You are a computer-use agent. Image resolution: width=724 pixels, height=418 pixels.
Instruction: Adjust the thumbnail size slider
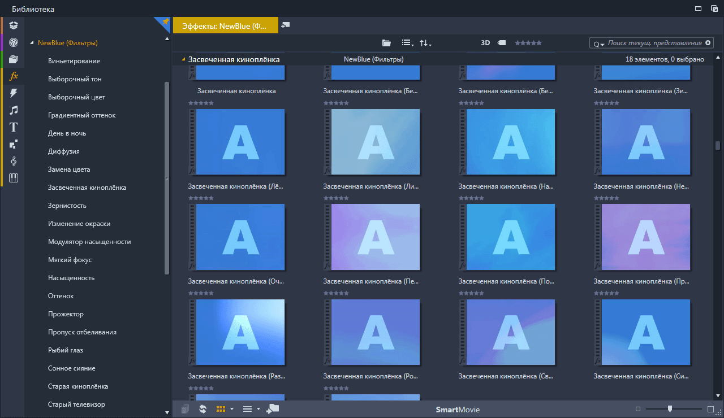670,408
